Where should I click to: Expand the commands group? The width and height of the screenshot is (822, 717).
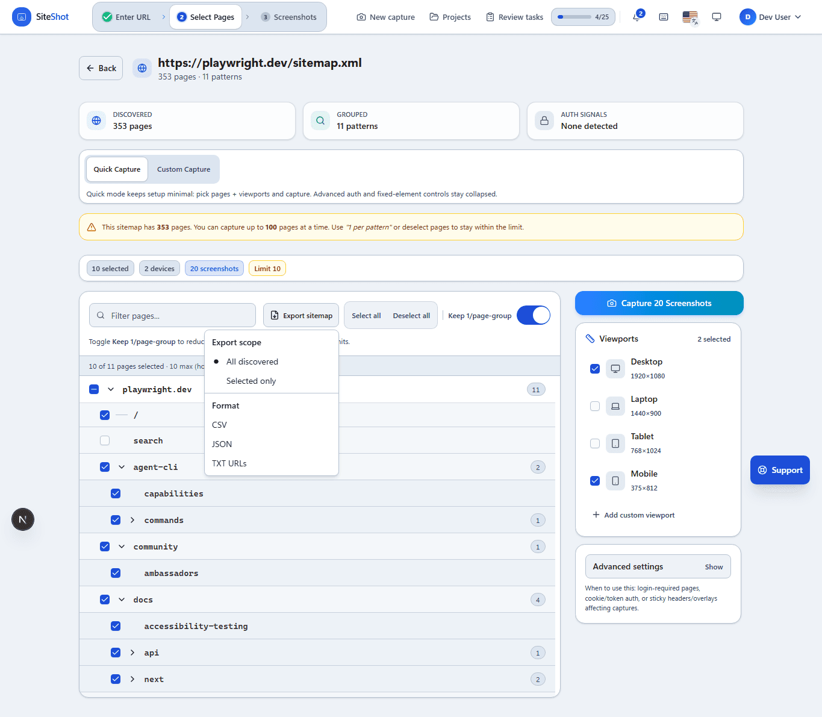(132, 520)
